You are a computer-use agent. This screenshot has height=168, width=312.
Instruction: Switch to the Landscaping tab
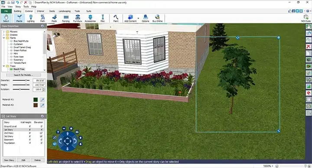pos(65,11)
